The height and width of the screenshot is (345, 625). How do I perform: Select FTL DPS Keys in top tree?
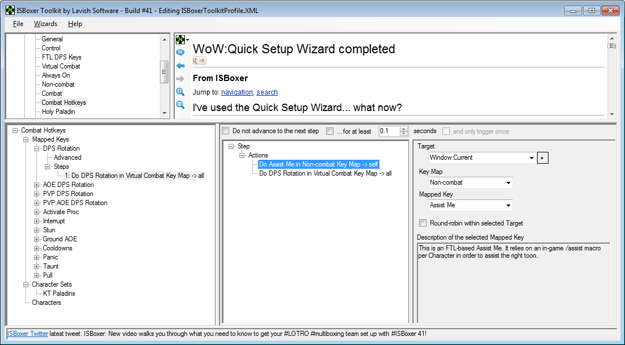[61, 57]
